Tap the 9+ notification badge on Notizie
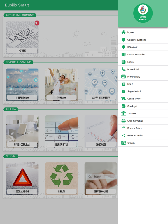This screenshot has height=224, width=168. click(x=37, y=23)
